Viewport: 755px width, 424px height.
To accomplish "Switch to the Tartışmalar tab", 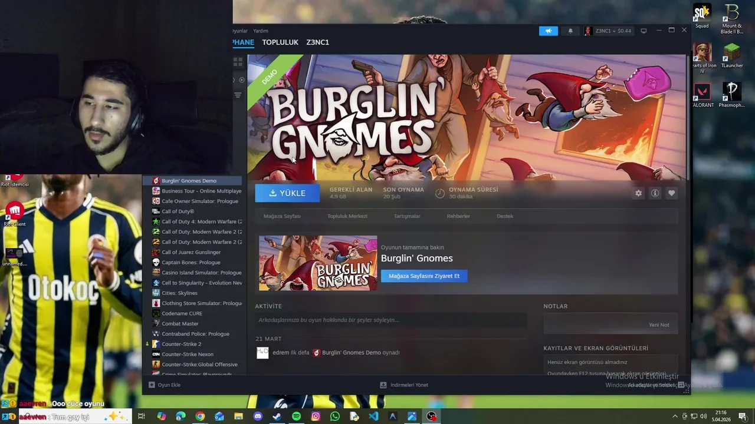I will click(x=407, y=216).
